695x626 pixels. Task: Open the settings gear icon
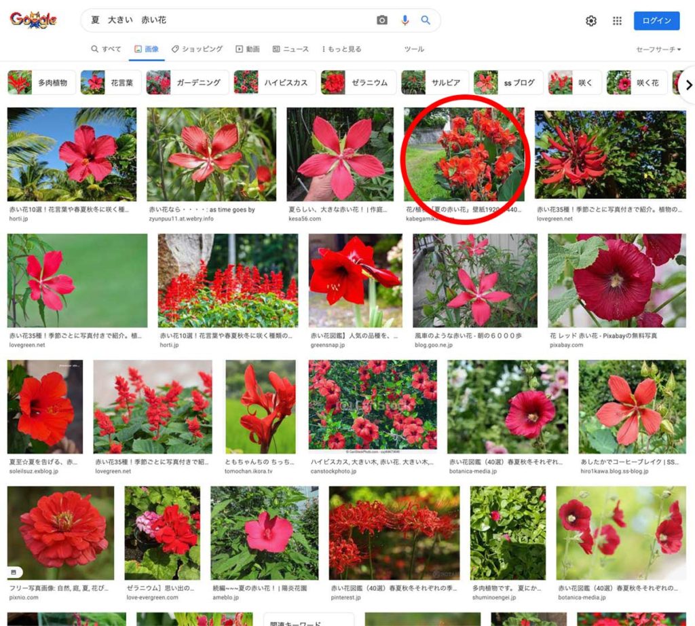click(x=591, y=21)
